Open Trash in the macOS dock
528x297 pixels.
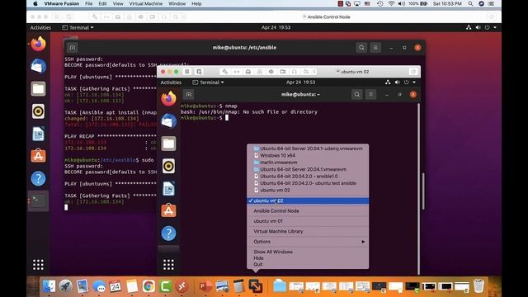pos(478,286)
